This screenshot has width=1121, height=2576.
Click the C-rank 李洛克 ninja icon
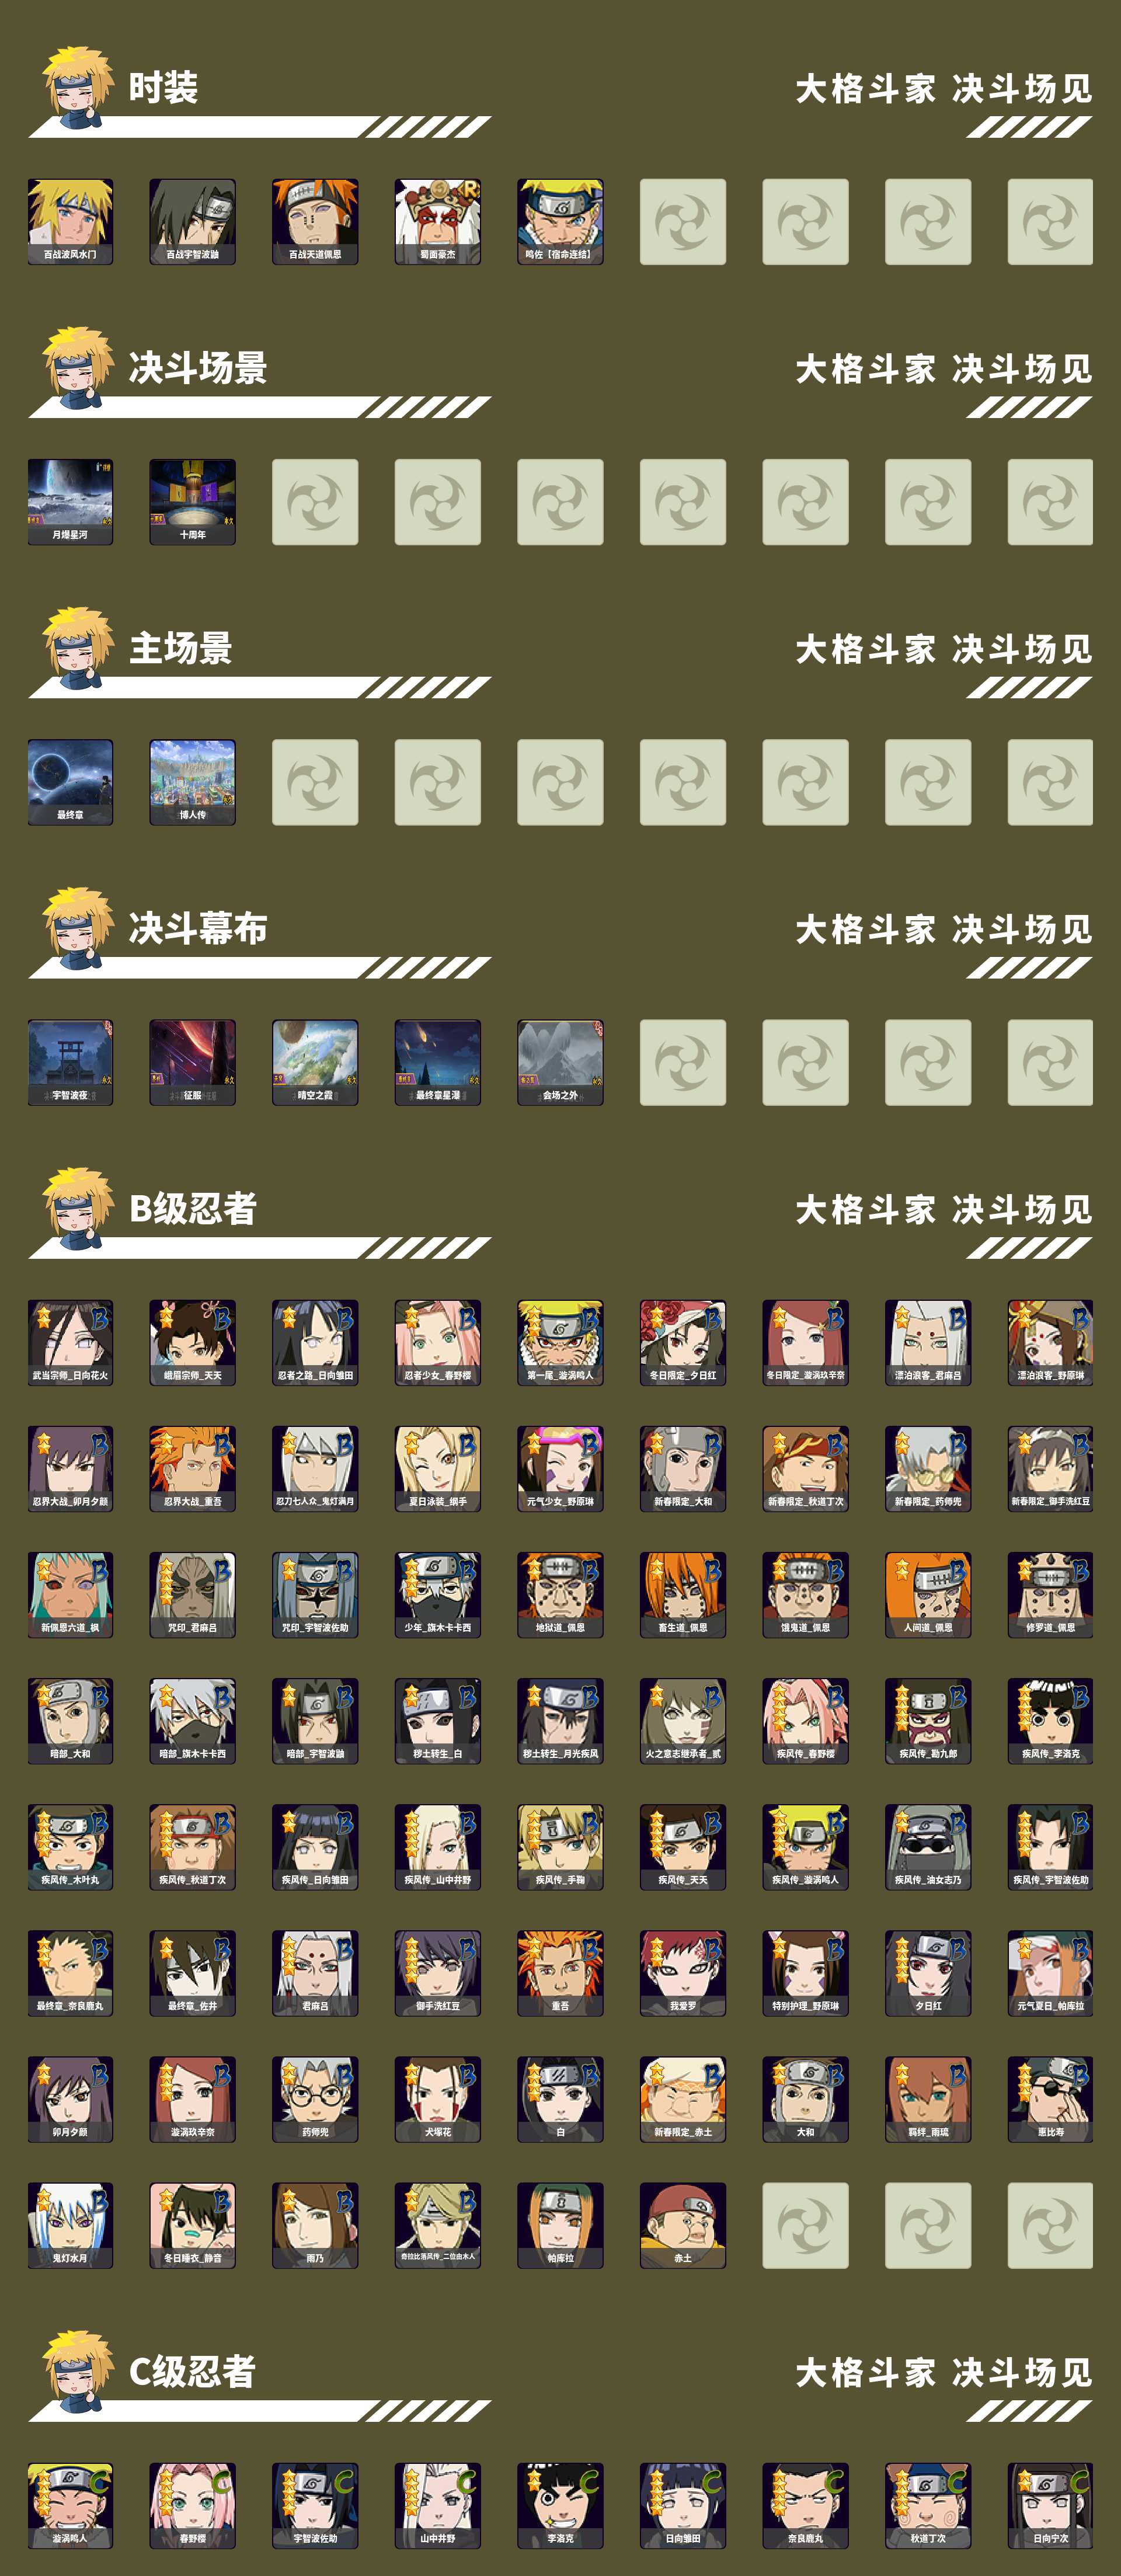560,2504
